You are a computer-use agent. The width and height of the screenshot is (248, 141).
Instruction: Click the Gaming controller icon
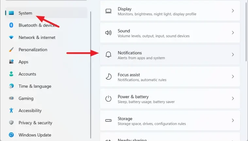11,98
